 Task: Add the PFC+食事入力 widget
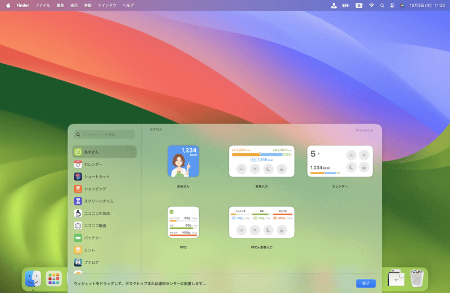point(262,222)
